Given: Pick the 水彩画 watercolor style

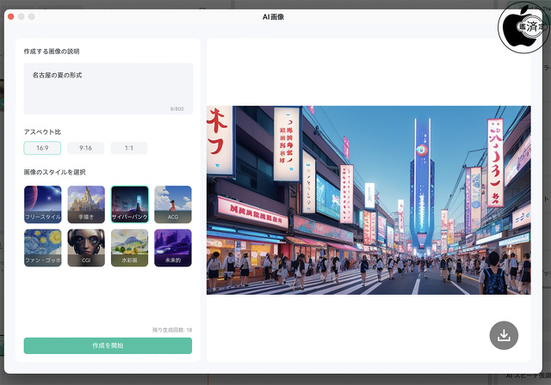Looking at the screenshot, I should click(x=129, y=247).
